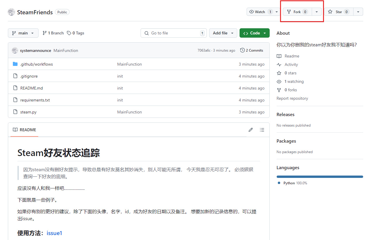Viewport: 376px width, 240px height.
Task: Open init commit on the .gitignore row
Action: [120, 76]
